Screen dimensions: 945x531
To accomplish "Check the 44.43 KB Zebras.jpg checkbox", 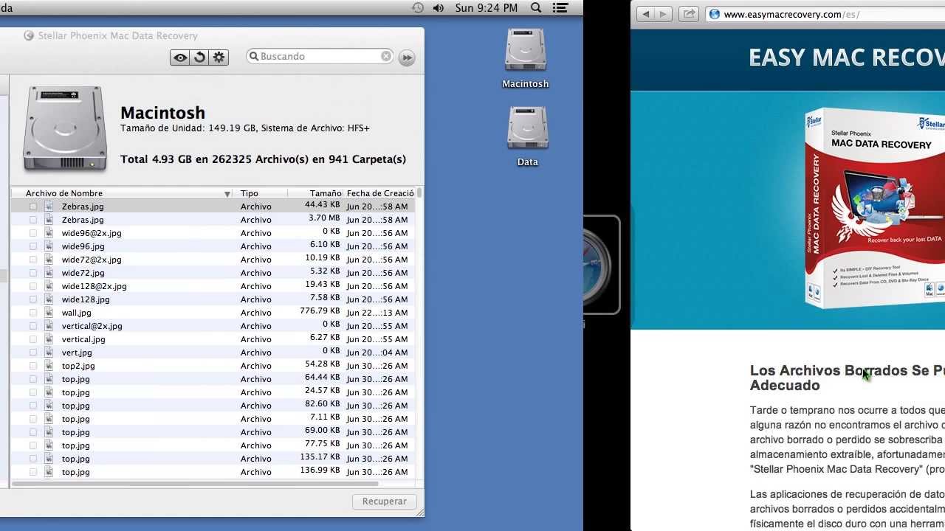I will 33,206.
